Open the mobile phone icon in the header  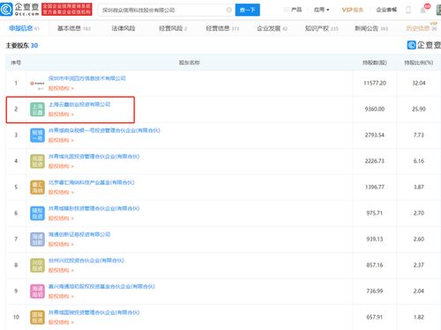pos(408,10)
